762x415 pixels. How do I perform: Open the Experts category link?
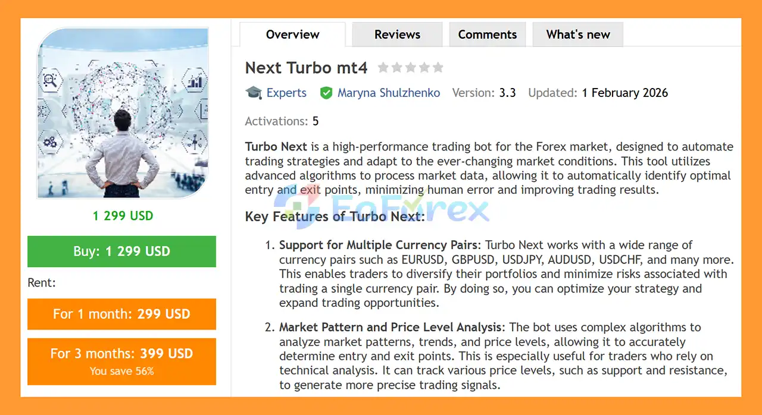point(286,93)
